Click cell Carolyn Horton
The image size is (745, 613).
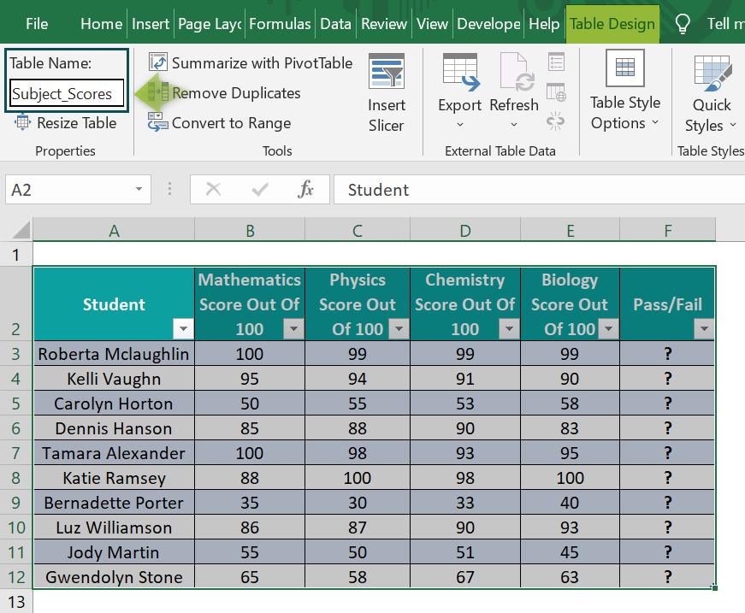114,404
